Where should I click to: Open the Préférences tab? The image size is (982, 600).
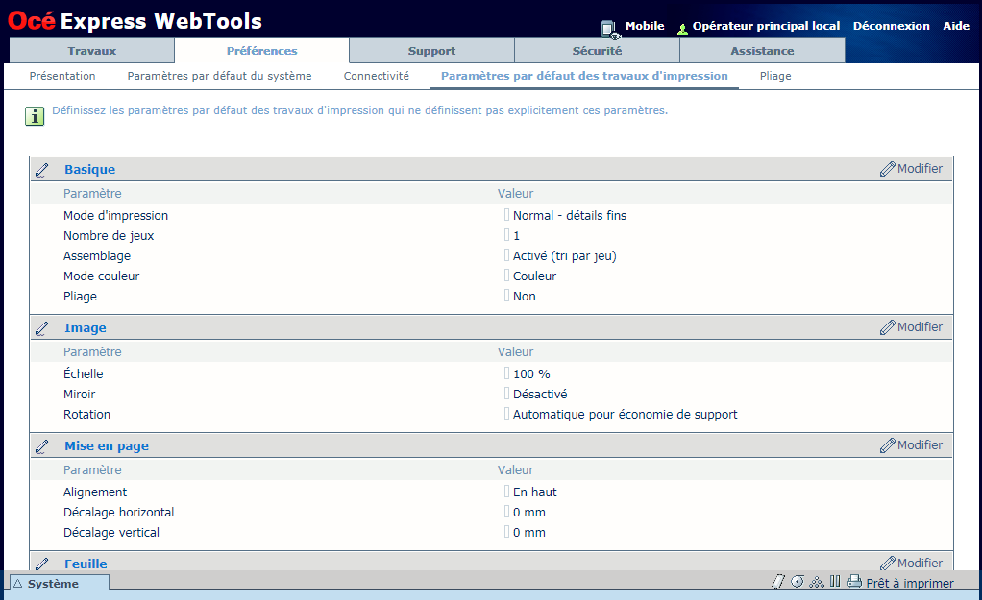pos(261,51)
